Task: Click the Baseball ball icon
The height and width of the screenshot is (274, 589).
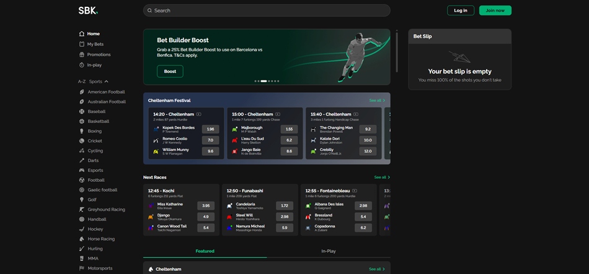Action: click(81, 111)
